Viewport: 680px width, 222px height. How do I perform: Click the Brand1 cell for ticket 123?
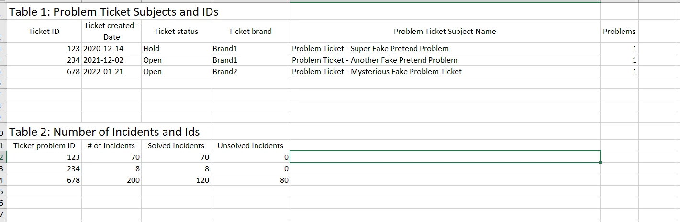[250, 49]
